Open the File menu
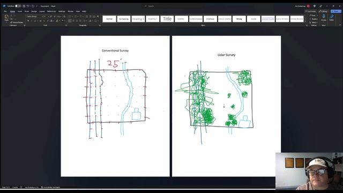 5,11
